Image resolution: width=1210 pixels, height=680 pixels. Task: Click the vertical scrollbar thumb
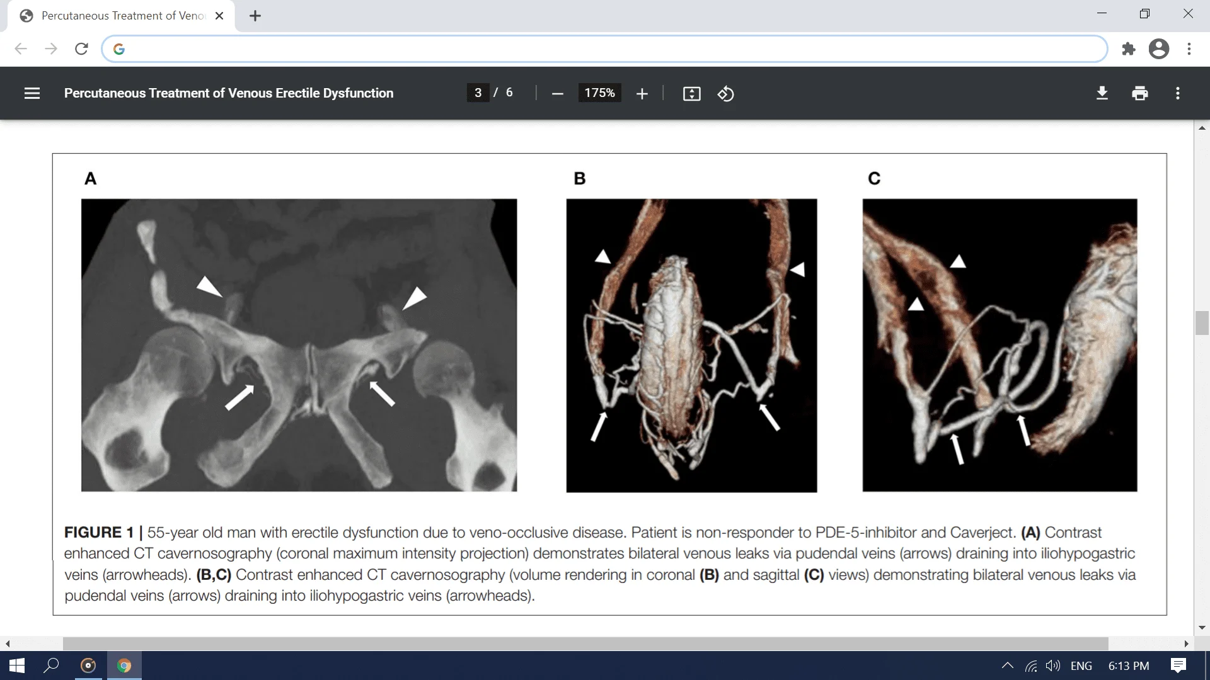[1202, 323]
